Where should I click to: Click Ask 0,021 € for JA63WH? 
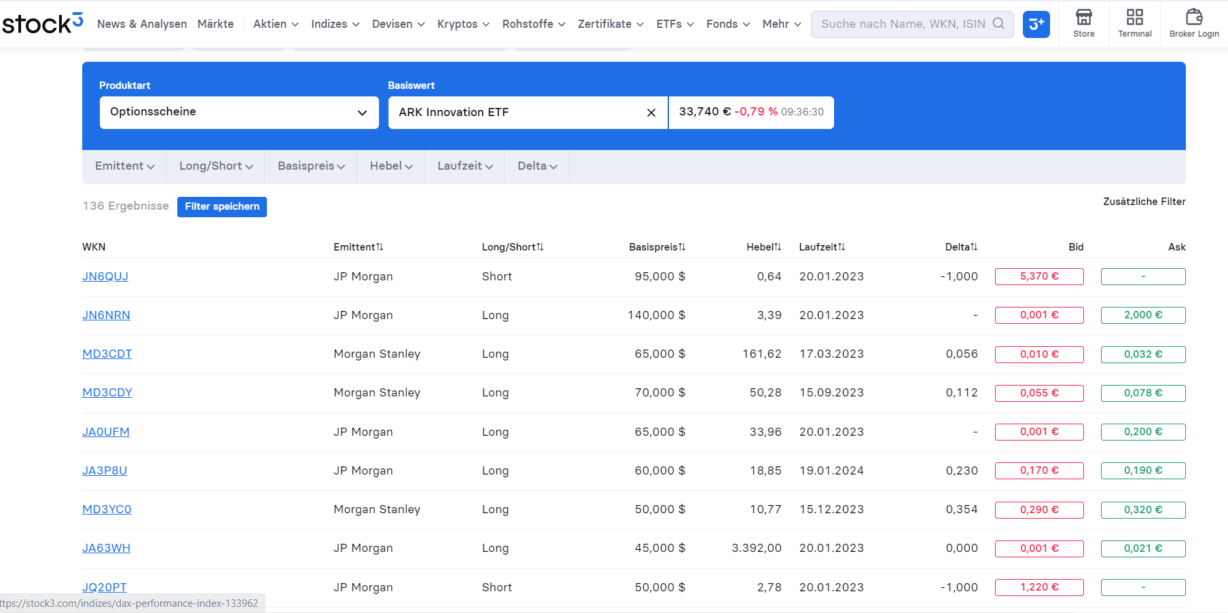pos(1143,549)
